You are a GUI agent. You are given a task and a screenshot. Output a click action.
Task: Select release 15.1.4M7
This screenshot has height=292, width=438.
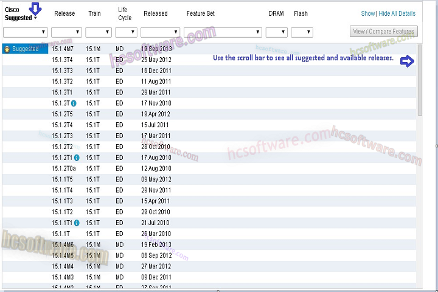[63, 49]
